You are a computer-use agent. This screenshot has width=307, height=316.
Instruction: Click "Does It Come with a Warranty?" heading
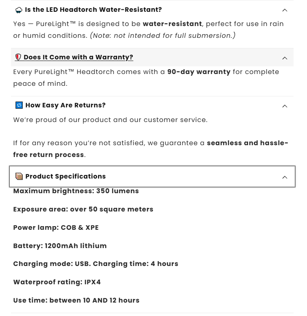[78, 57]
